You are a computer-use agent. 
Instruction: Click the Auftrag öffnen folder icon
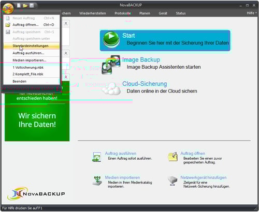point(172,156)
